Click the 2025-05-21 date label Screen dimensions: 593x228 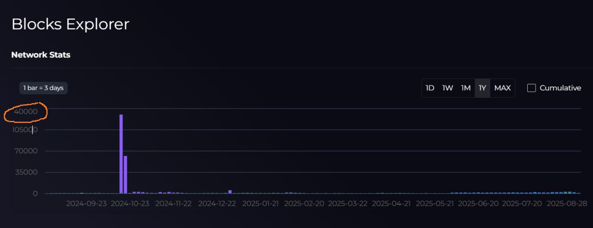pyautogui.click(x=434, y=203)
